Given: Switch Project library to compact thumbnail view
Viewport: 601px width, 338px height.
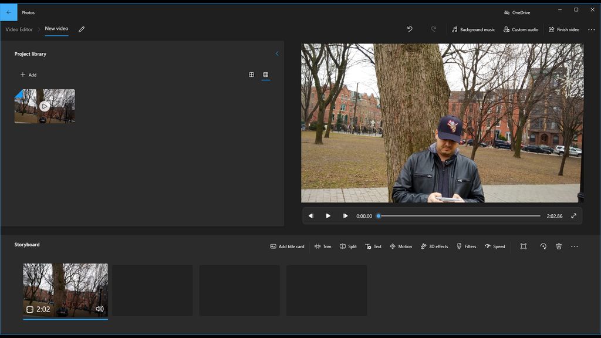Looking at the screenshot, I should pos(265,75).
